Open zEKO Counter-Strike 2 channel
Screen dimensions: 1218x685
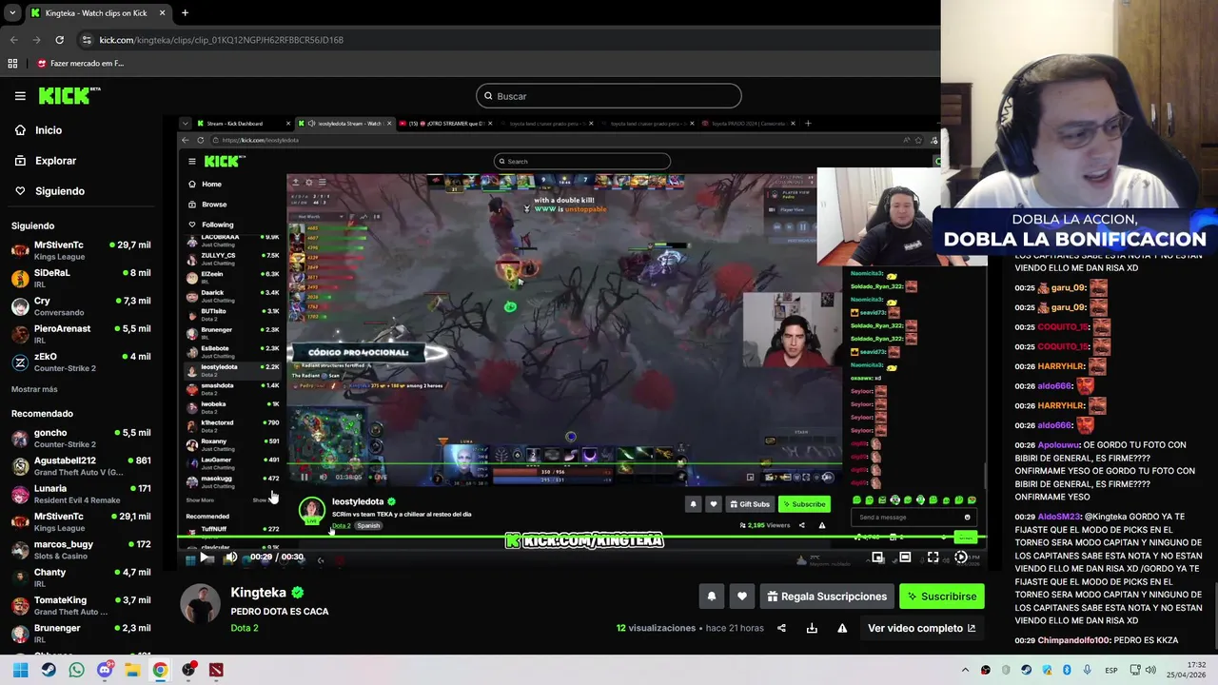[81, 362]
